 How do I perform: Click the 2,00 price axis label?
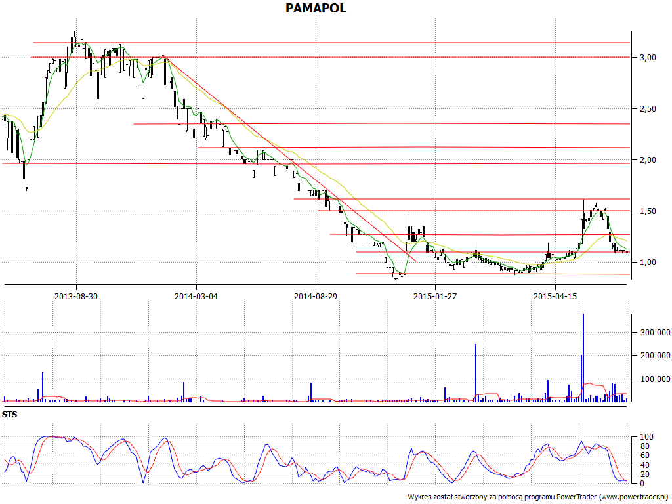648,160
